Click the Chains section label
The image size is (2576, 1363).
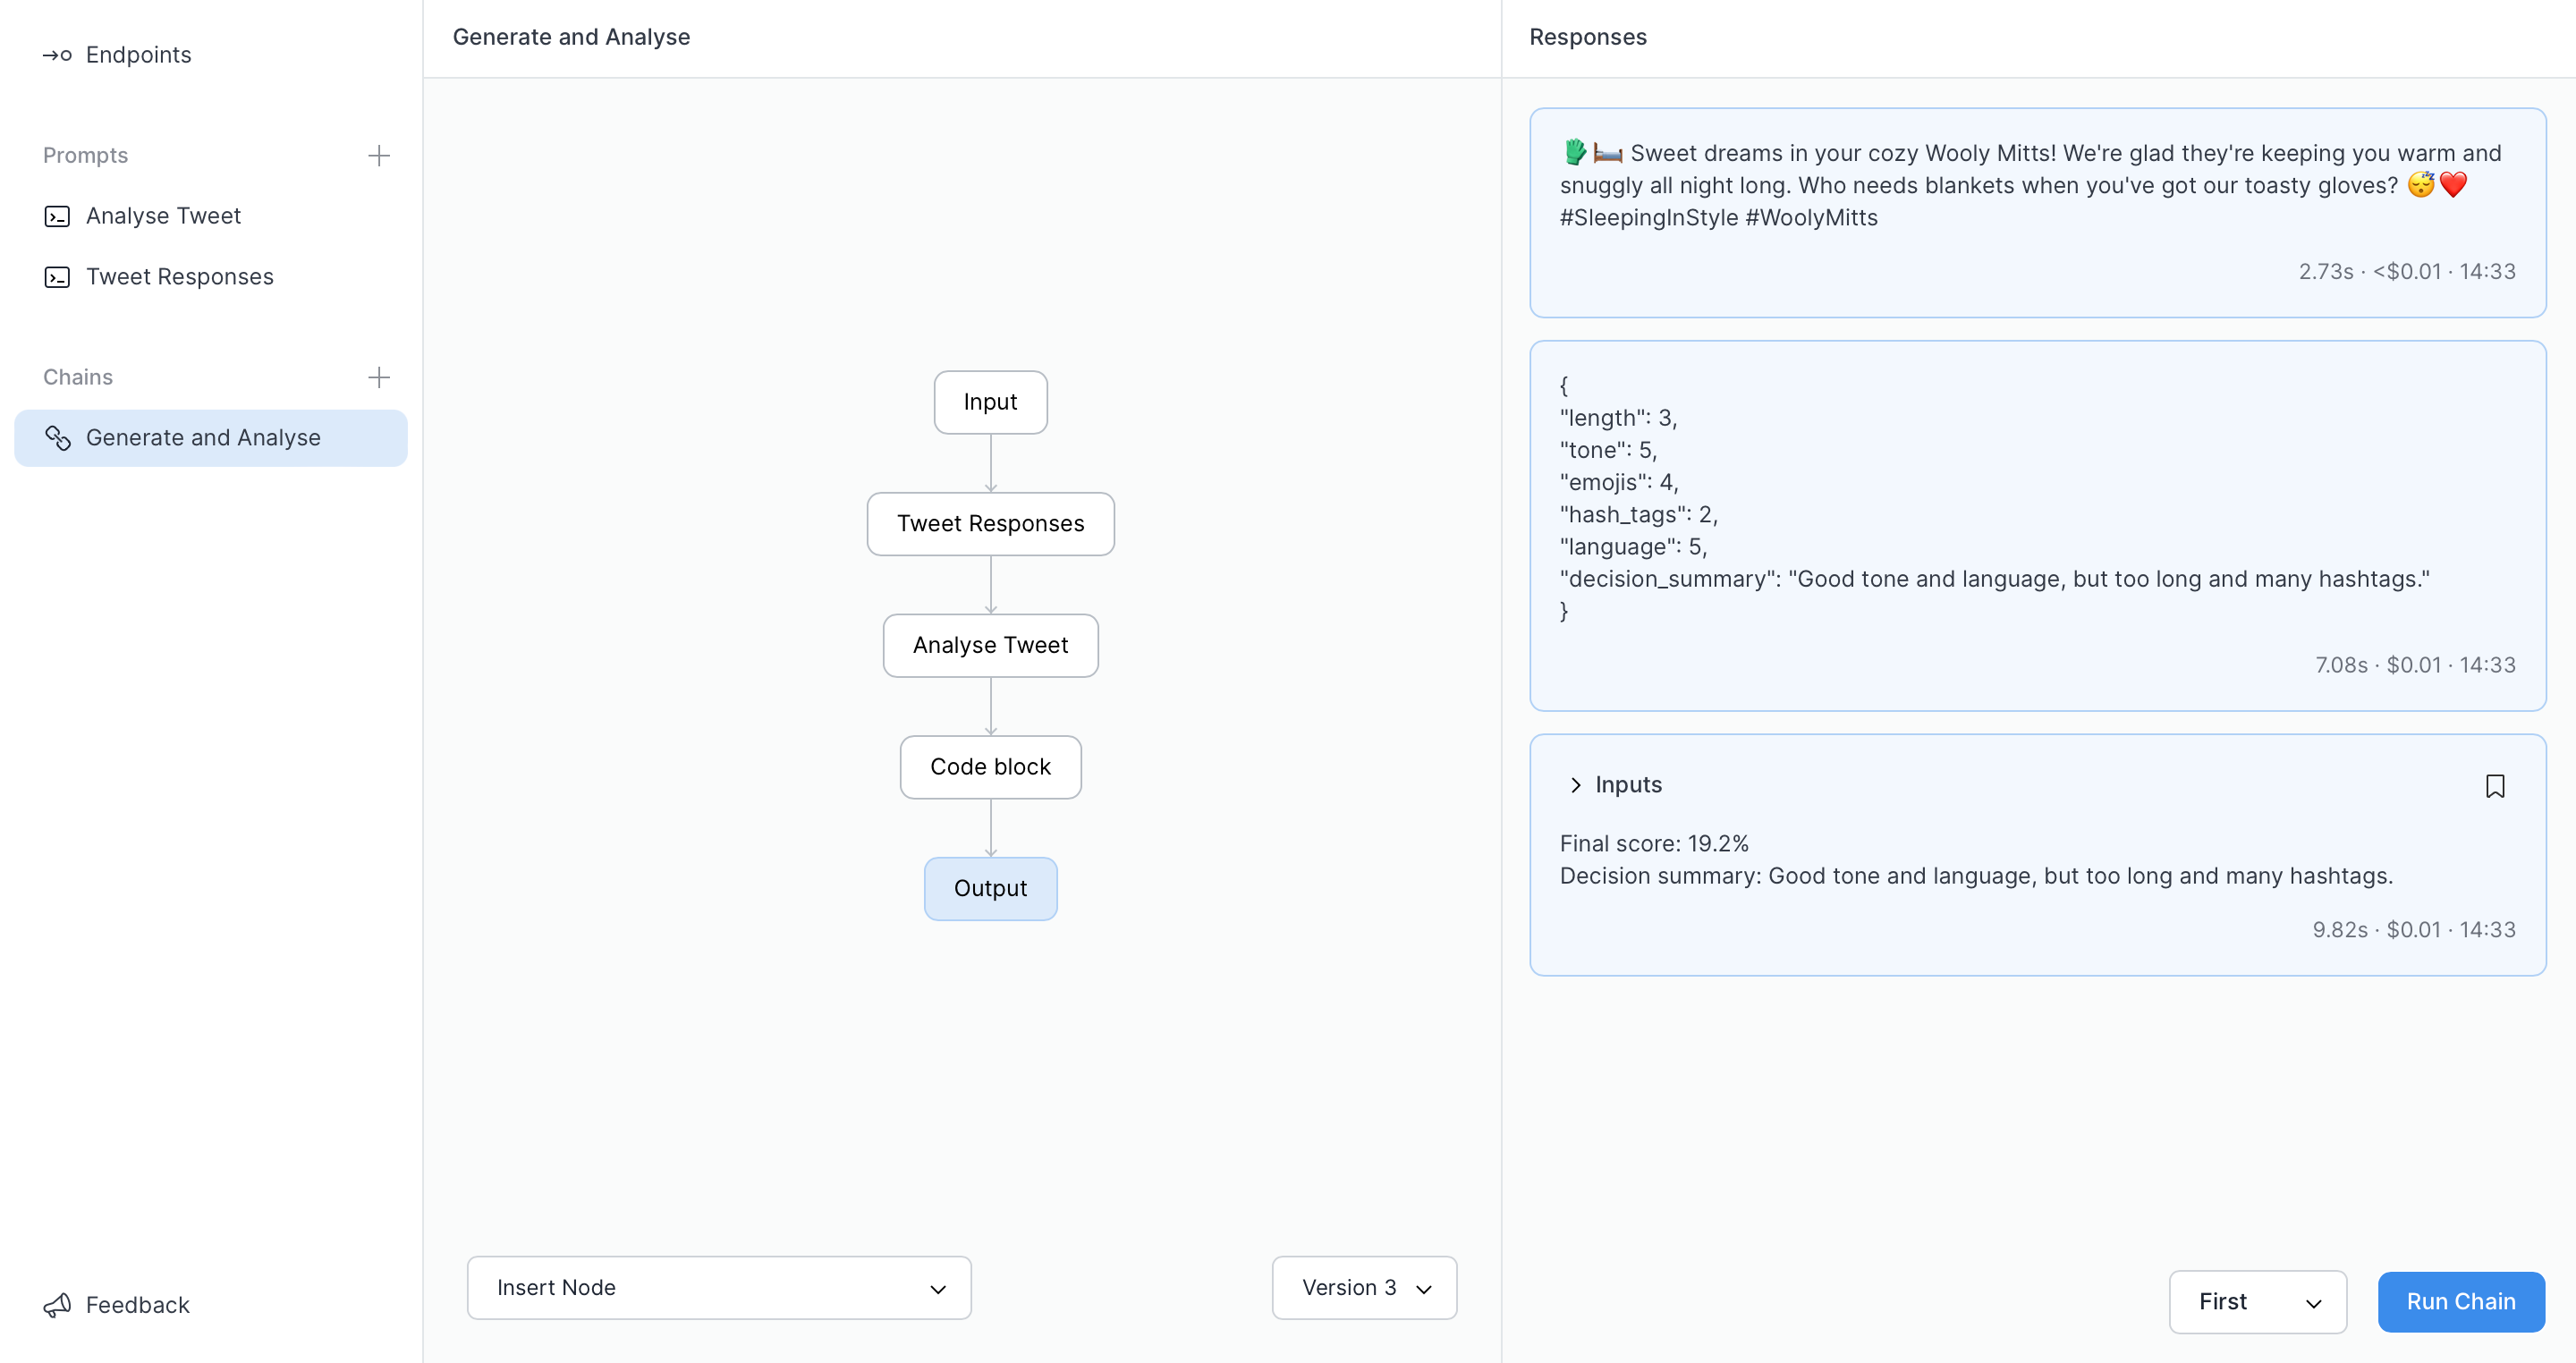[x=78, y=377]
